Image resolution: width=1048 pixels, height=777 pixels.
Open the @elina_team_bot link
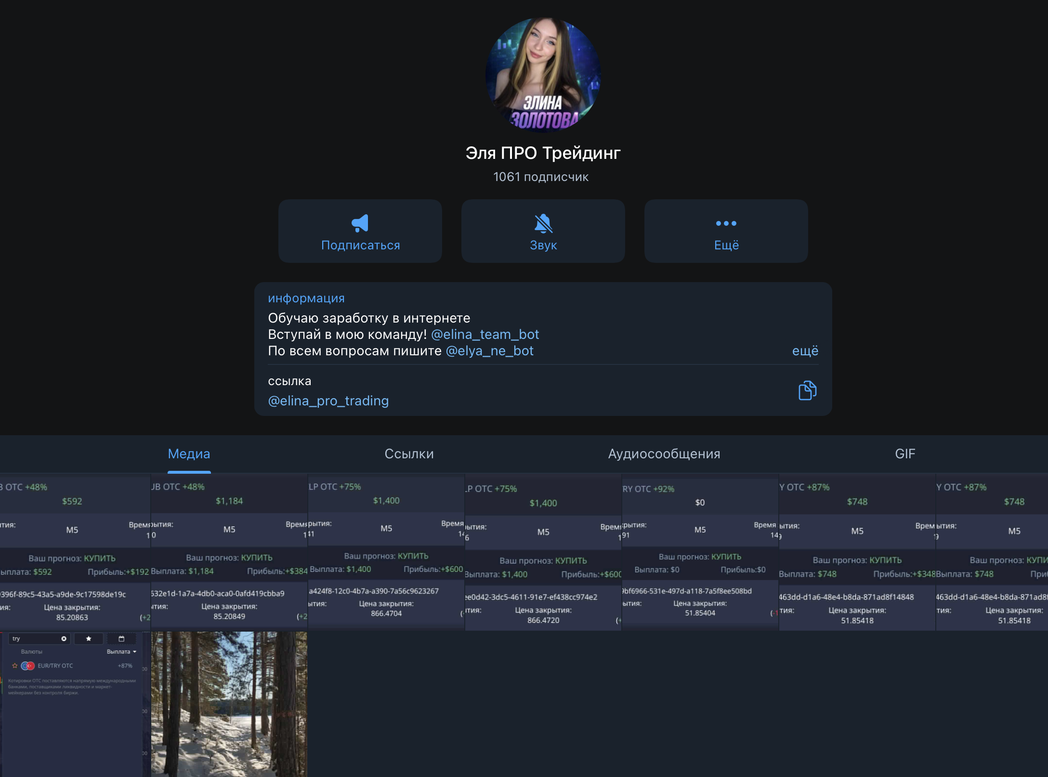(x=485, y=335)
